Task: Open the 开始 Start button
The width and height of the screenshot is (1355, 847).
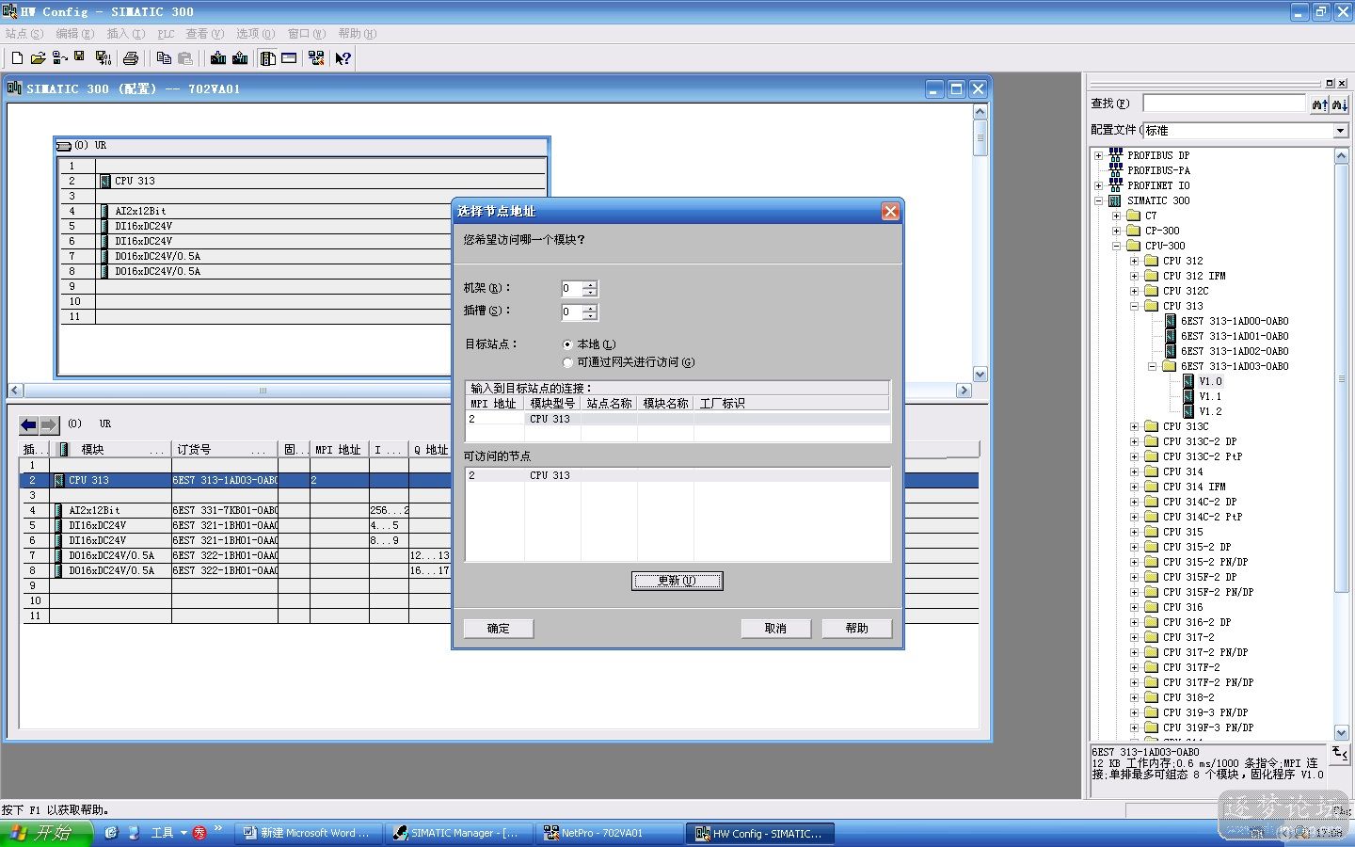Action: (x=46, y=833)
